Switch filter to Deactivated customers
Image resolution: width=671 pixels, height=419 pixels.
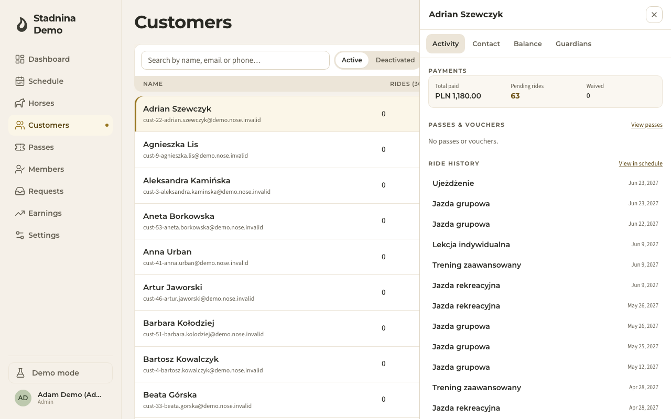395,60
